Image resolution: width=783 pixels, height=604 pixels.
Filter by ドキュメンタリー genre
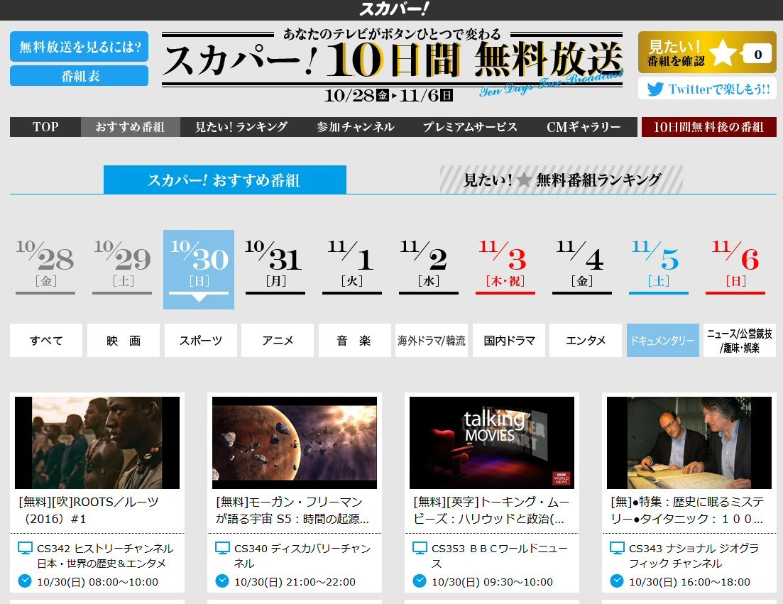coord(662,341)
